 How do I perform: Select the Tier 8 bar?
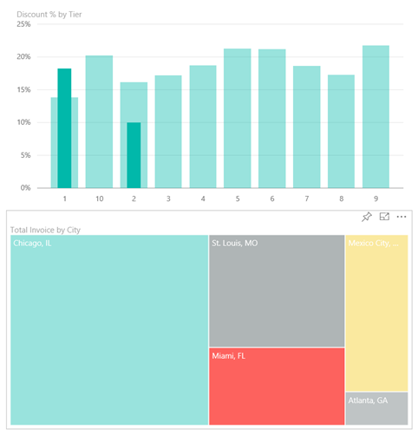[341, 132]
